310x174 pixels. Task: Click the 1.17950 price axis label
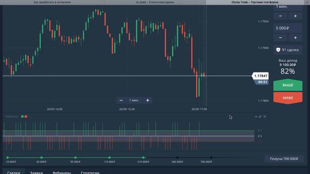click(263, 21)
